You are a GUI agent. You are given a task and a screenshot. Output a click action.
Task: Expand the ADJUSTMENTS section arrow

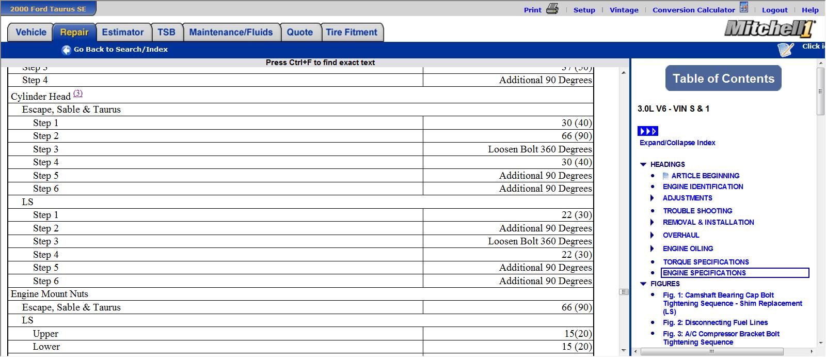(x=652, y=198)
